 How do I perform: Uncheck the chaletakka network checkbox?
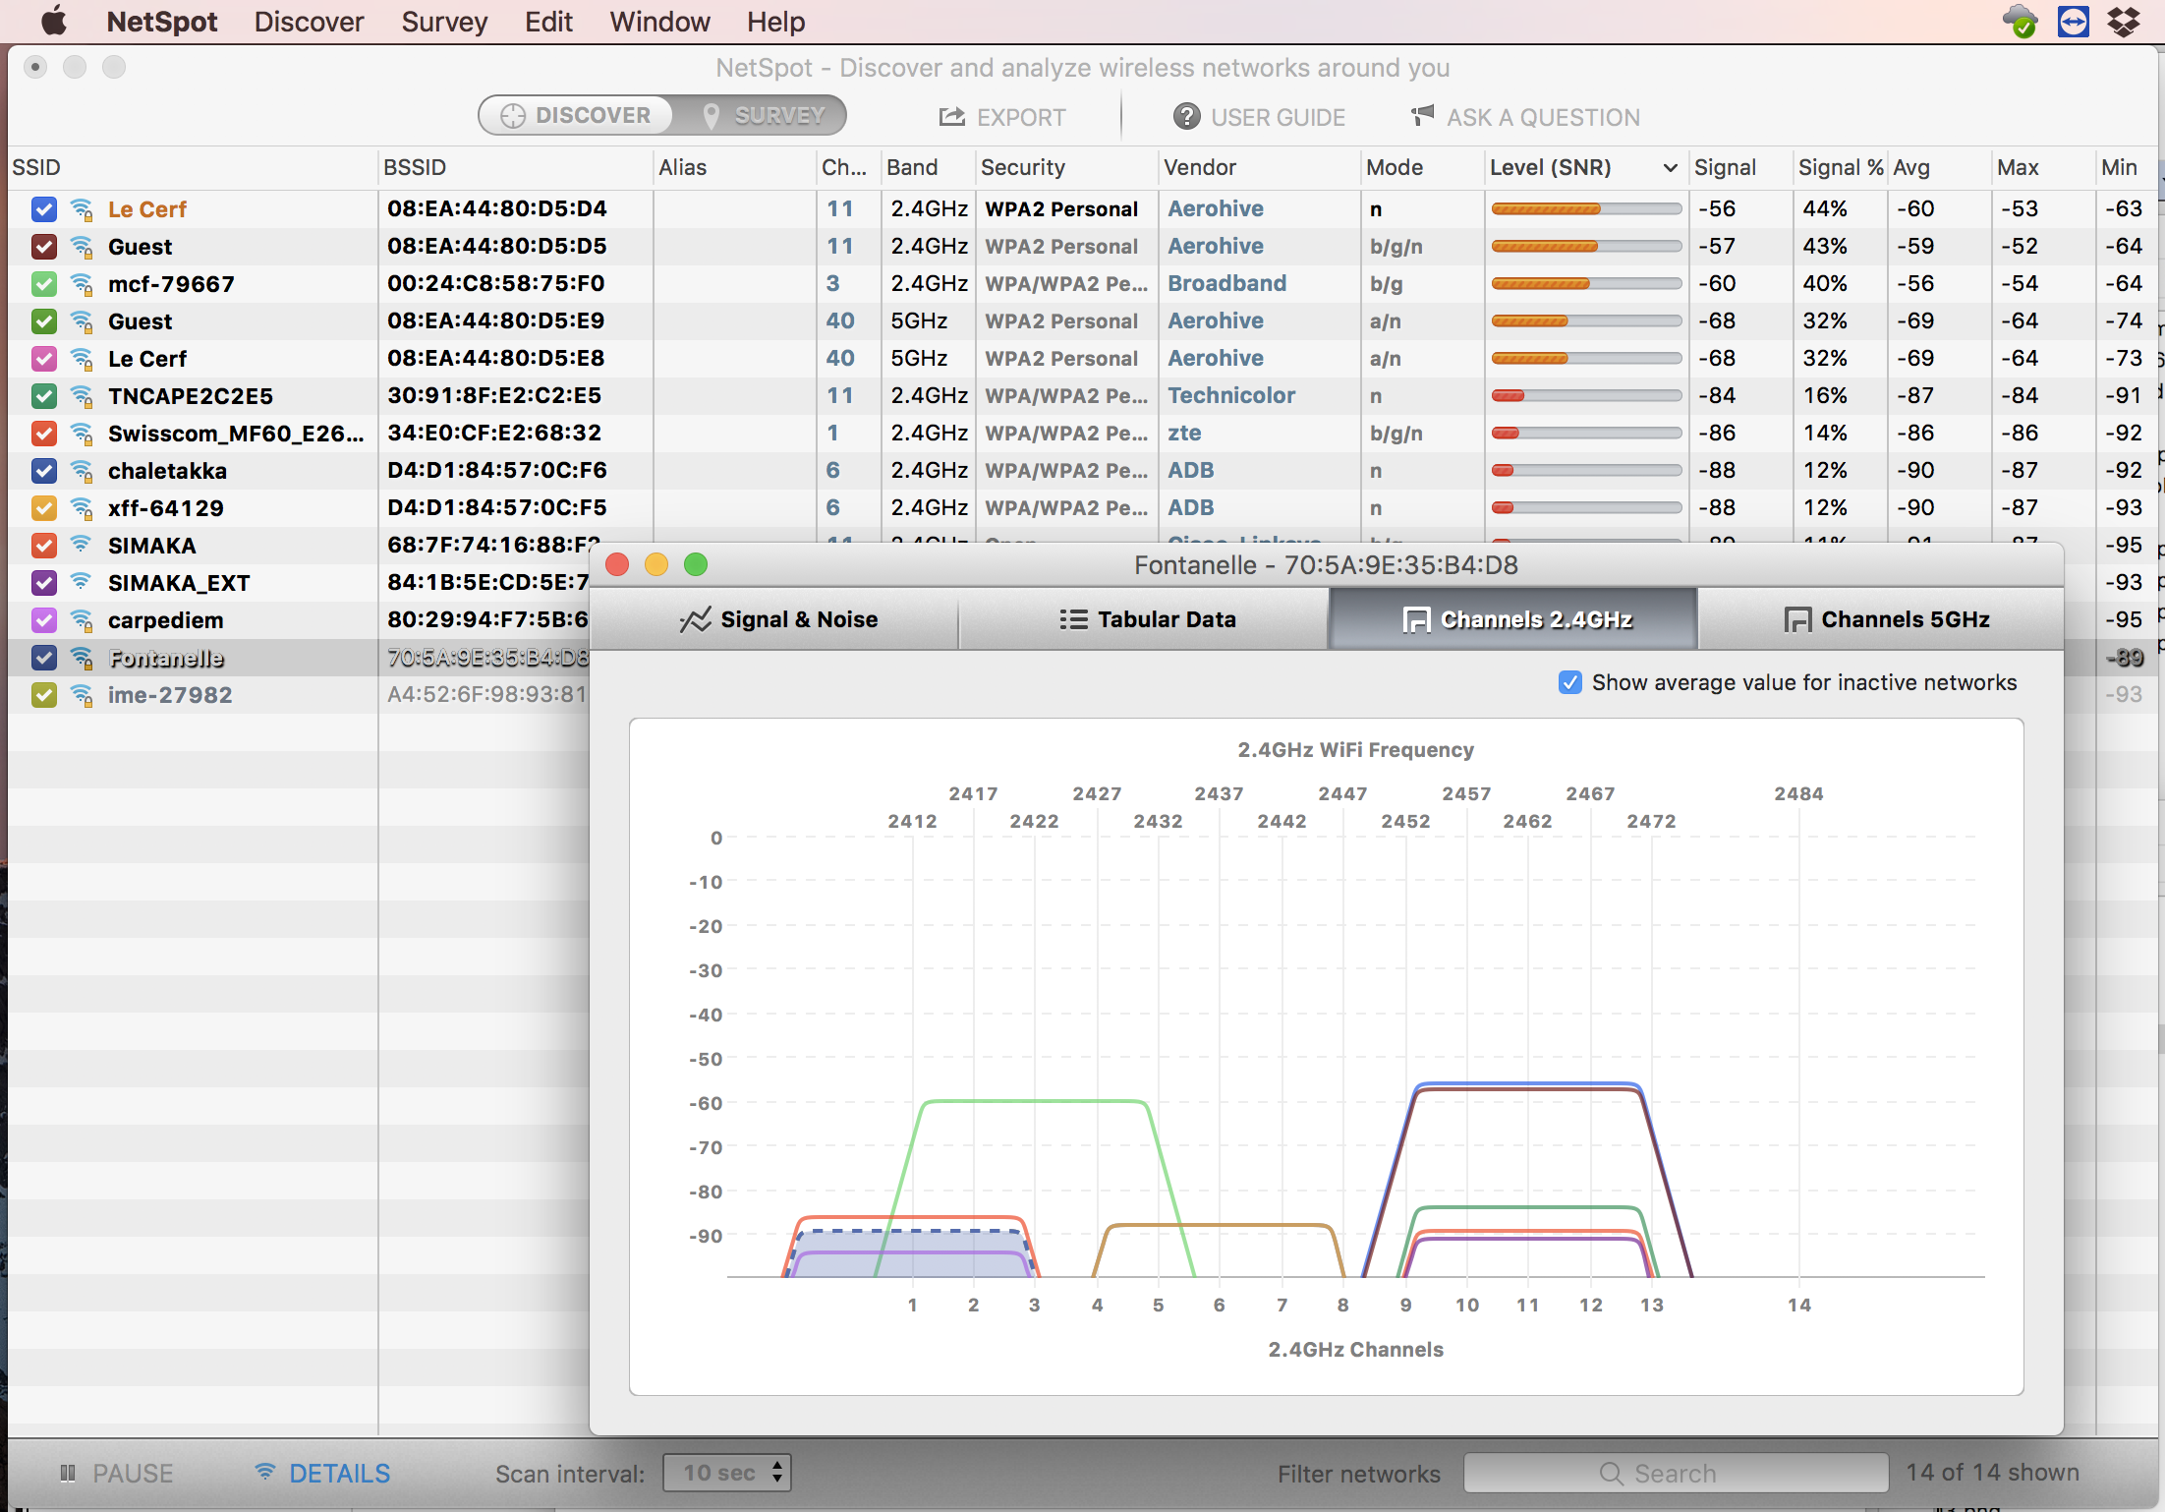pos(43,471)
